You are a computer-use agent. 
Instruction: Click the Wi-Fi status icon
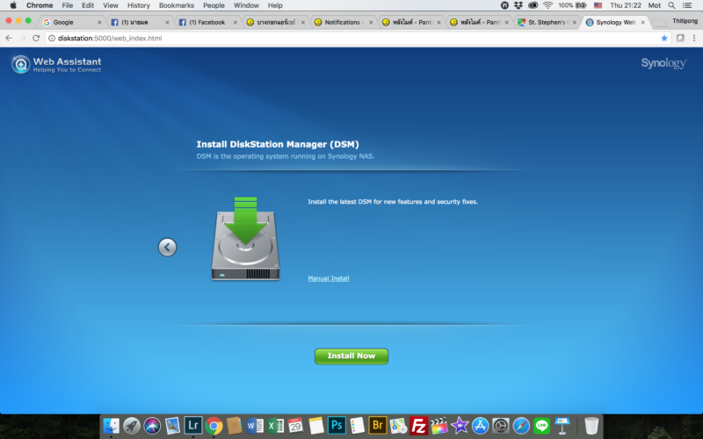(x=547, y=5)
